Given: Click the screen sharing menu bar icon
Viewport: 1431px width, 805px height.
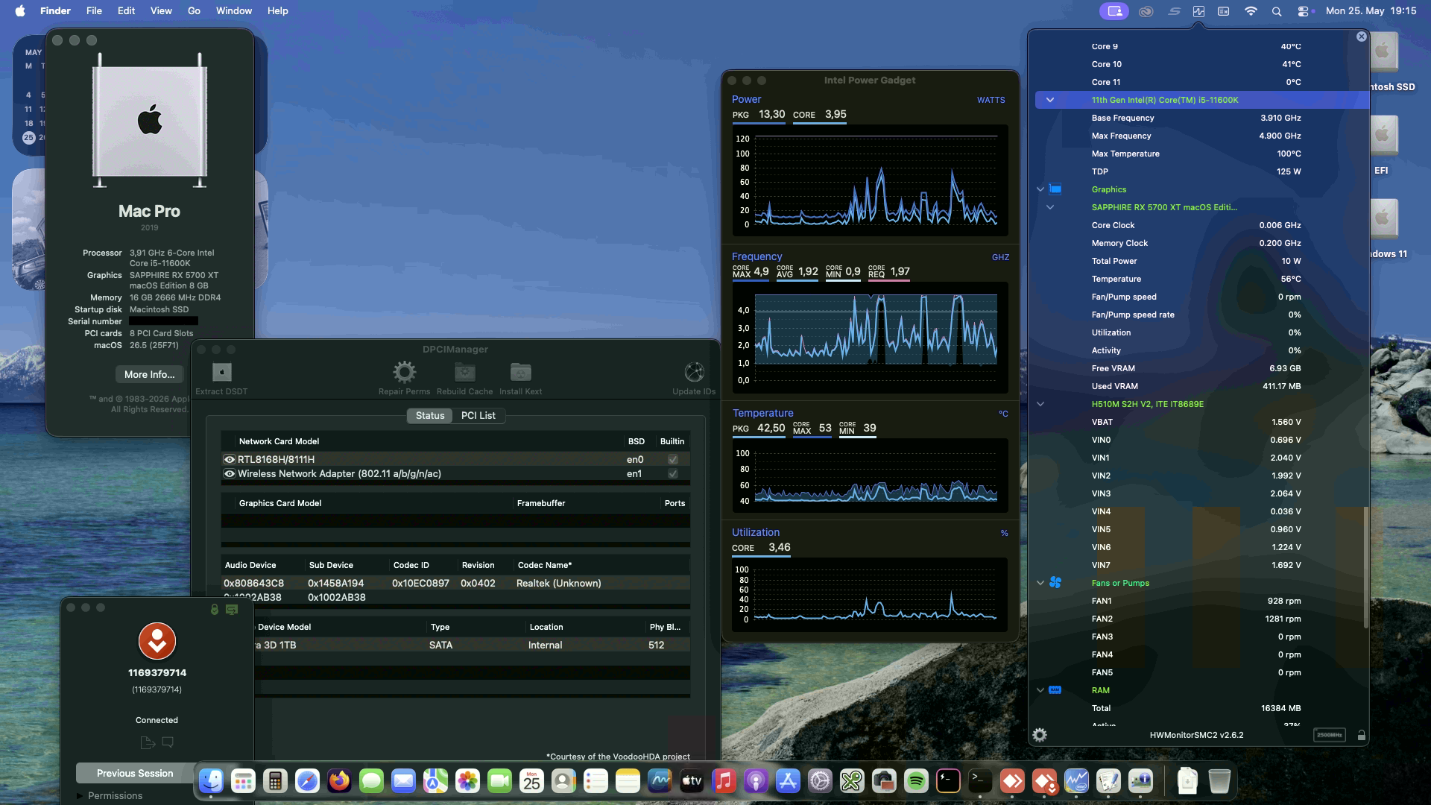Looking at the screenshot, I should pos(1114,11).
